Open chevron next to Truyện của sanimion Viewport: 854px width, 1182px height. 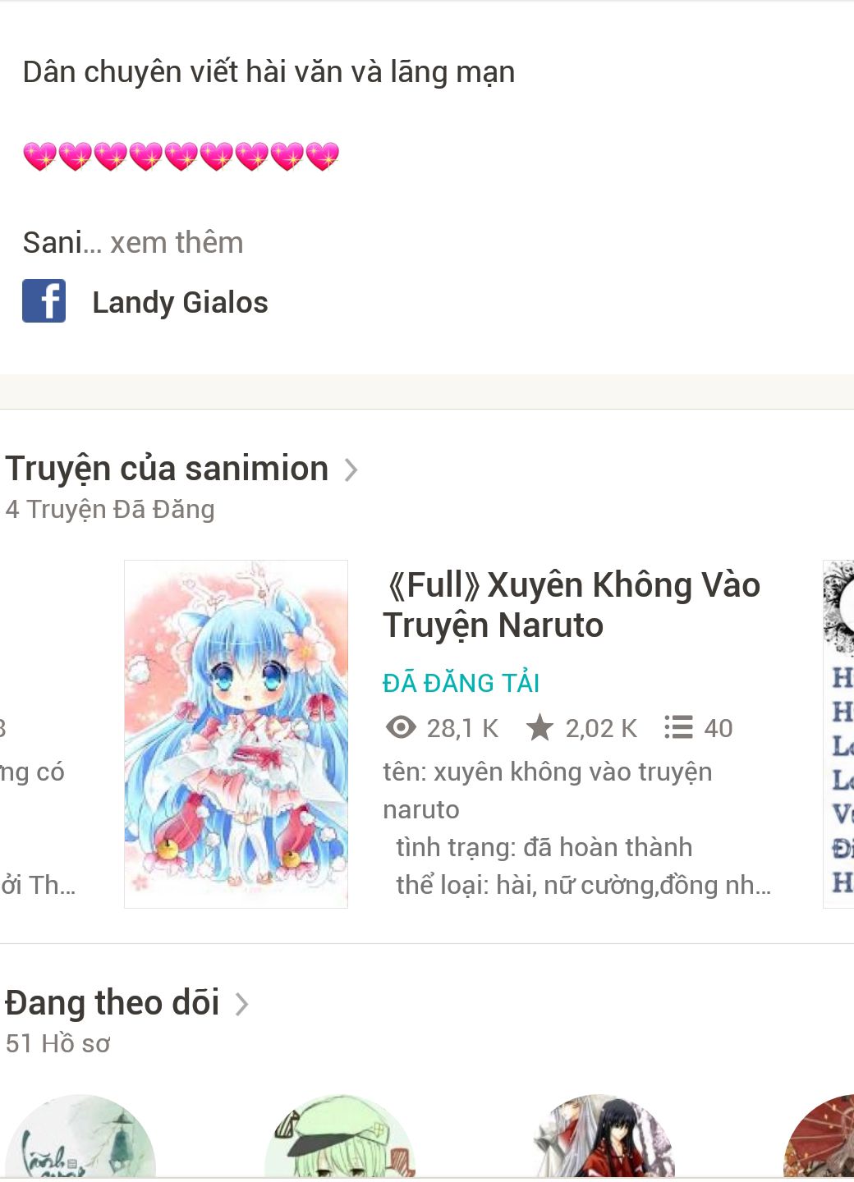point(351,470)
